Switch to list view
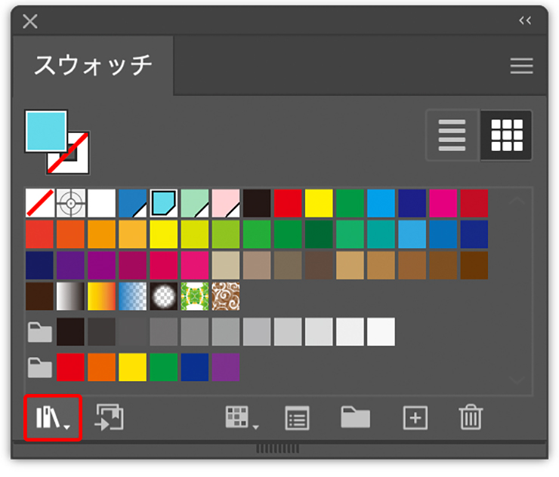This screenshot has height=477, width=559. 452,135
